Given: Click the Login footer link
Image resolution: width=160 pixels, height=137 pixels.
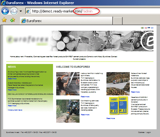Looking at the screenshot, I should coord(148,132).
